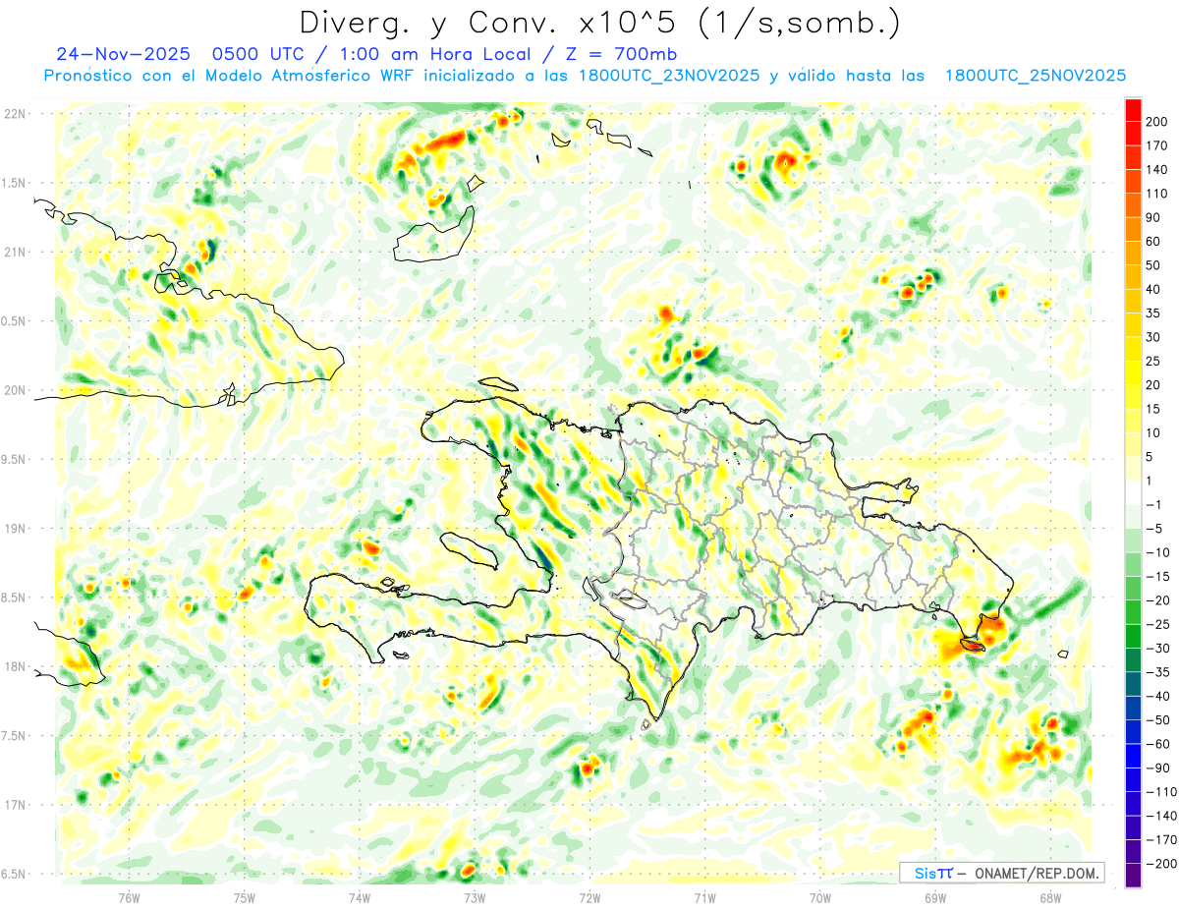Click the '20N' latitude label
This screenshot has width=1179, height=911.
point(15,390)
